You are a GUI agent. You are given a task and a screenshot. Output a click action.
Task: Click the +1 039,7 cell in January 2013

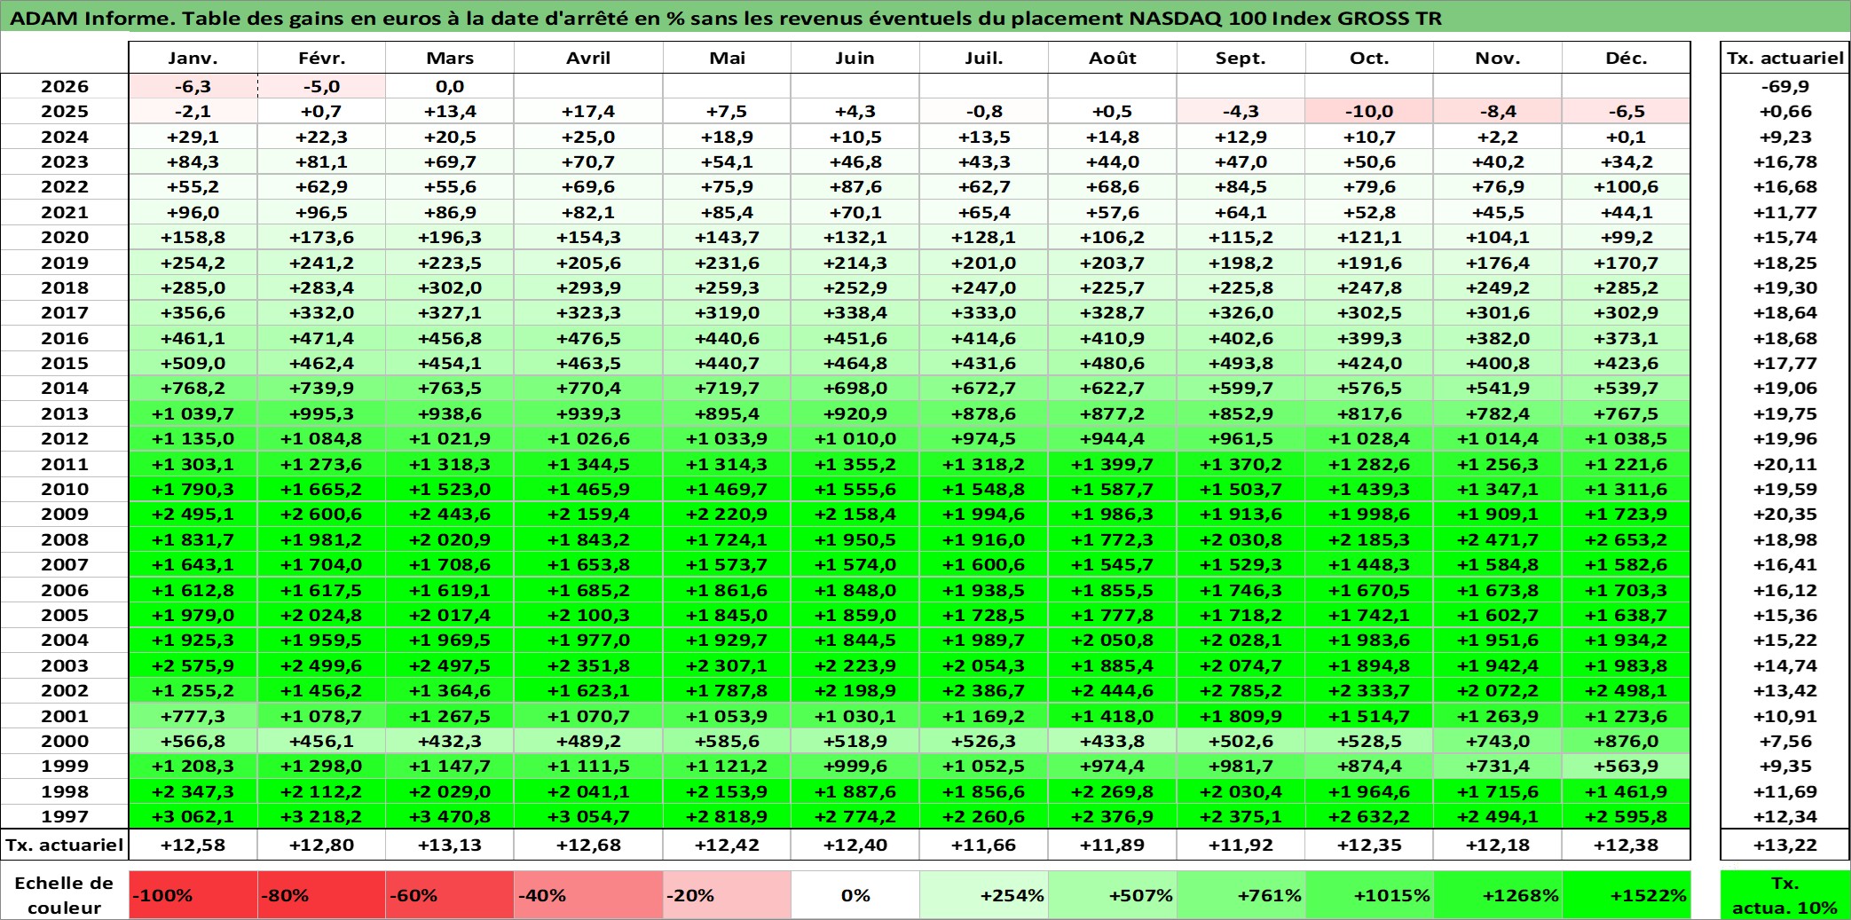tap(193, 413)
